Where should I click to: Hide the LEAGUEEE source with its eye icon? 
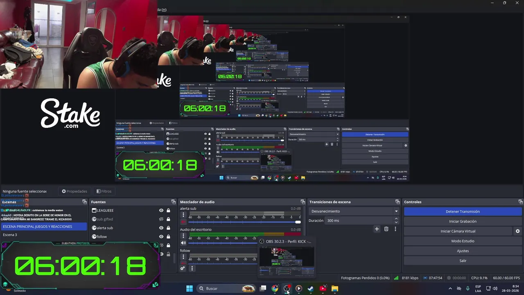click(161, 211)
